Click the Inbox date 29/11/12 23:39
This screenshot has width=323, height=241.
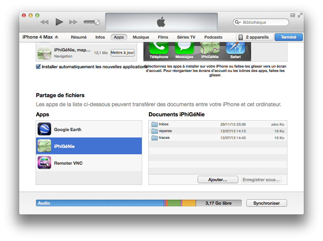tap(233, 124)
